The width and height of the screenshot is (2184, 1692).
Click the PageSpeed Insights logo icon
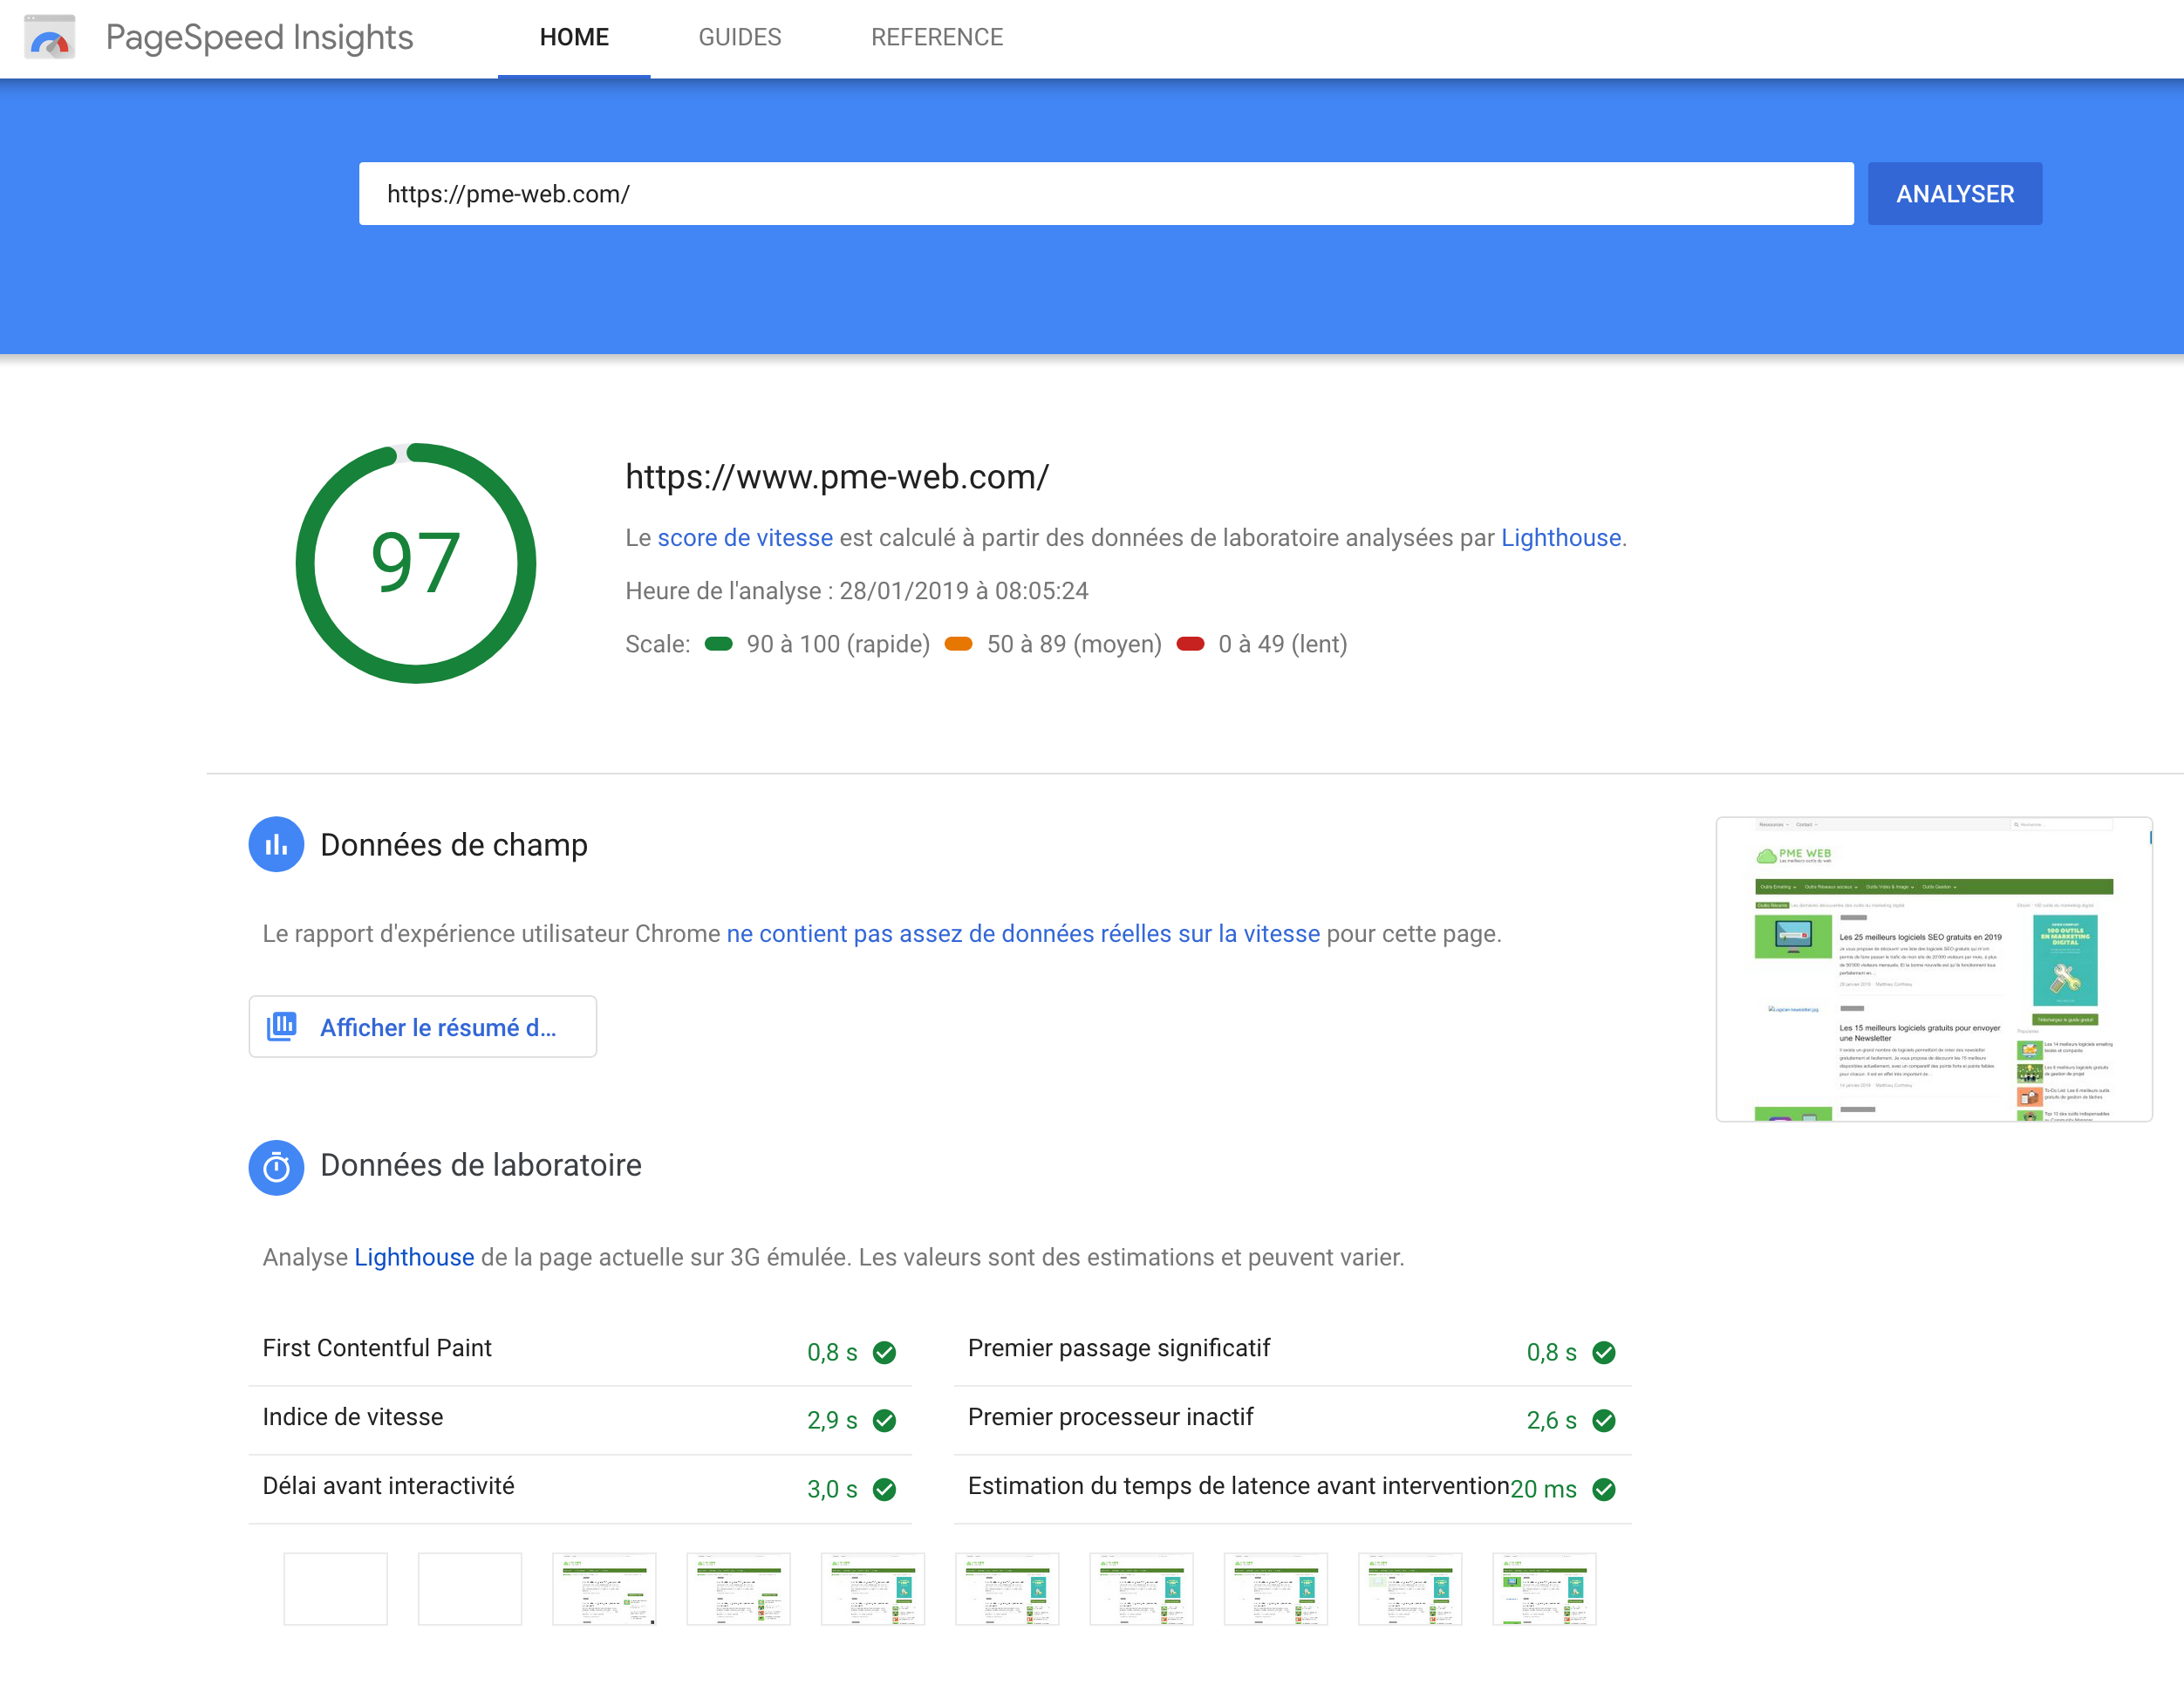pos(49,37)
